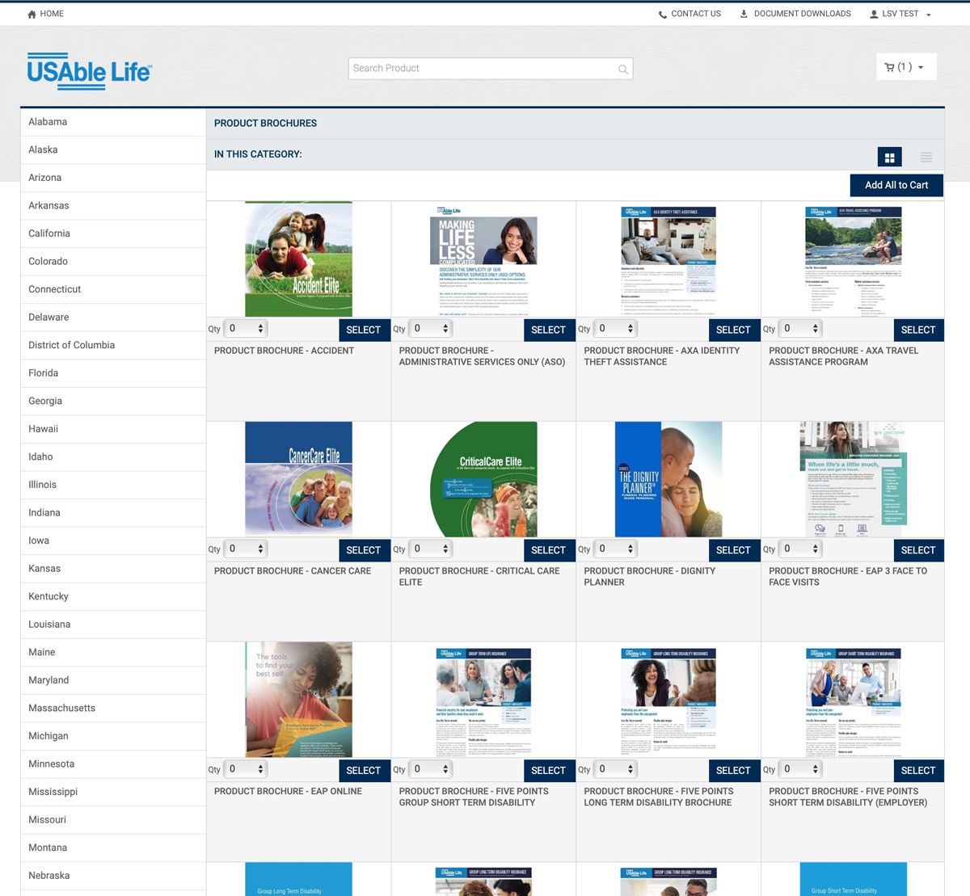Click the Document Downloads icon
Image resolution: width=970 pixels, height=896 pixels.
pos(744,14)
